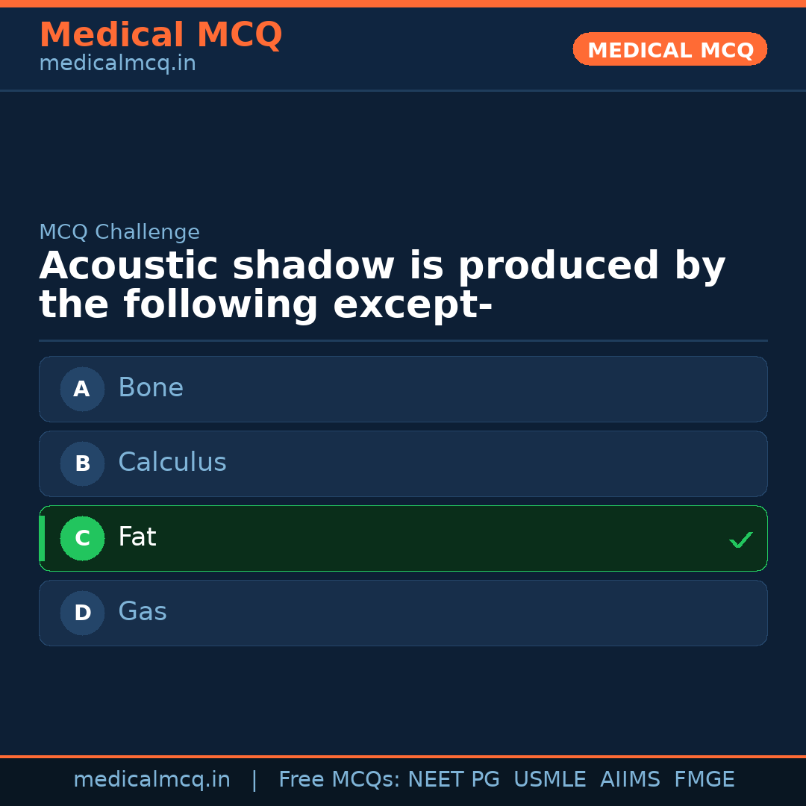Click the circular A badge icon
The image size is (806, 806).
(82, 389)
